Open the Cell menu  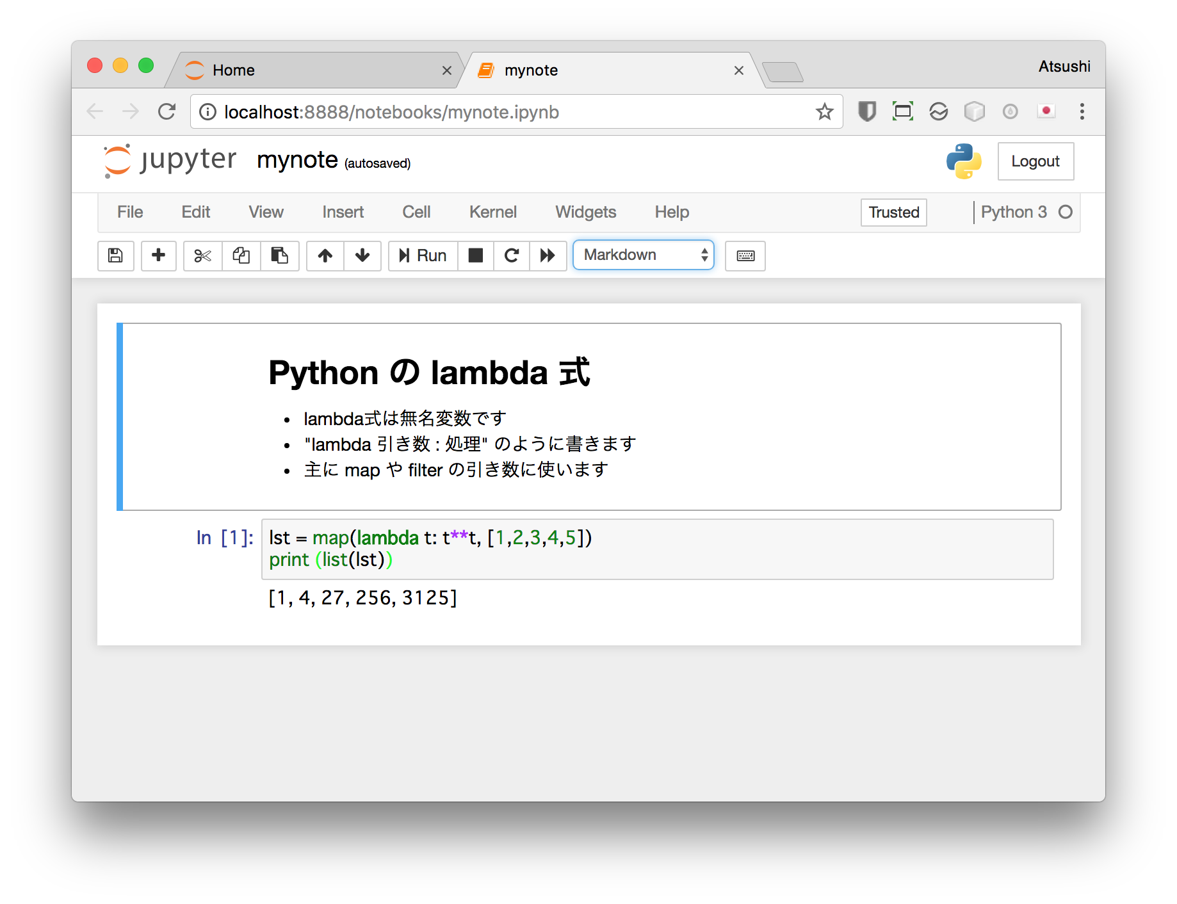416,212
